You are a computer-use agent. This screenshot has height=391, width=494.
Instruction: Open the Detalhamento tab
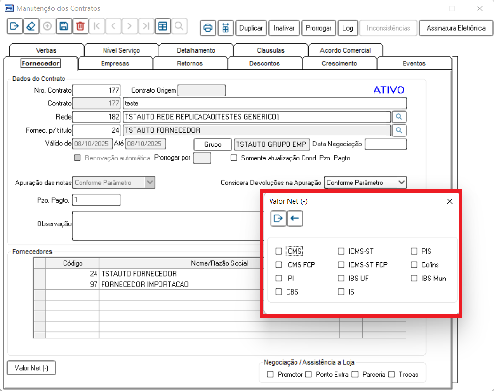196,50
